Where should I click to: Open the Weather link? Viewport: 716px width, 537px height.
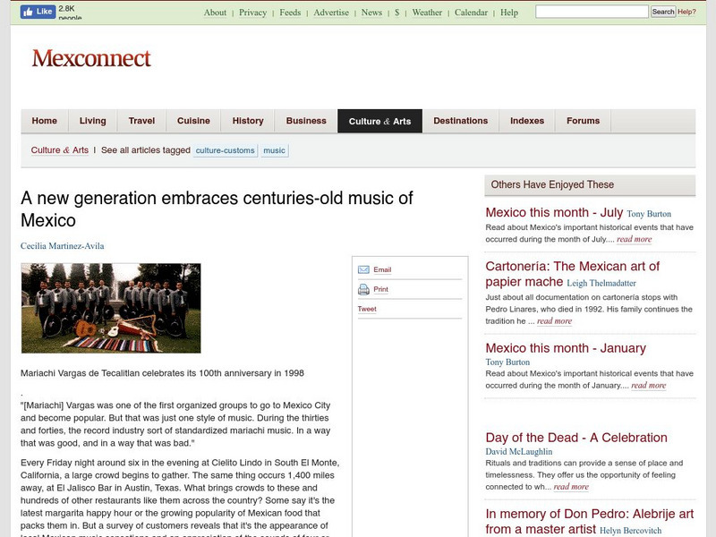tap(427, 13)
